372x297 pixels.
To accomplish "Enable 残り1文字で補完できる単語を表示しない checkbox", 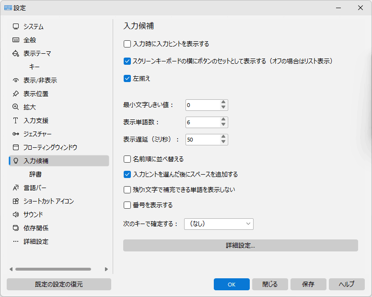I will pos(127,190).
